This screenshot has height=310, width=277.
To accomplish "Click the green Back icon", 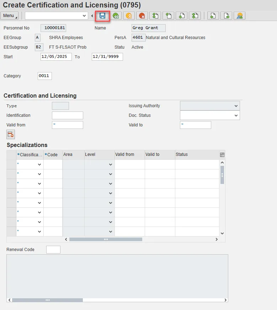I will [x=116, y=16].
